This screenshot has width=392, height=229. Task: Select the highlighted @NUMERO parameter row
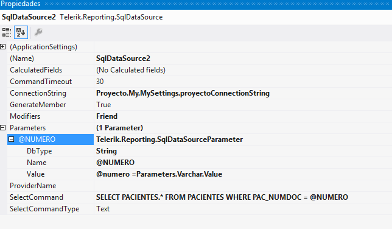51,139
